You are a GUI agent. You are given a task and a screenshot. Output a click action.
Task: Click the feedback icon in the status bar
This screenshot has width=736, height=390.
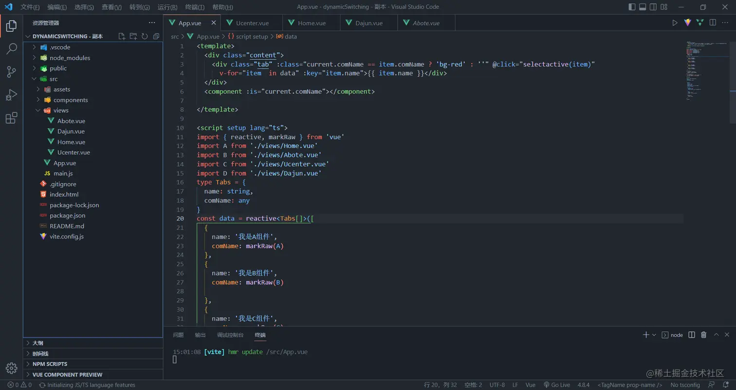point(712,385)
